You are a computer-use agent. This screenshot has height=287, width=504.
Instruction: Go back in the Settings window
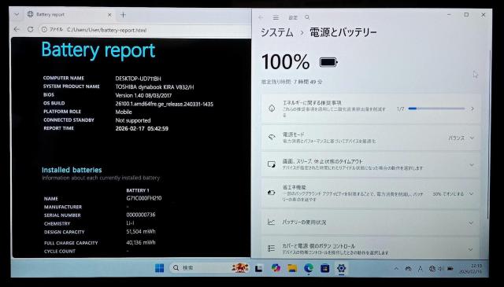(261, 17)
